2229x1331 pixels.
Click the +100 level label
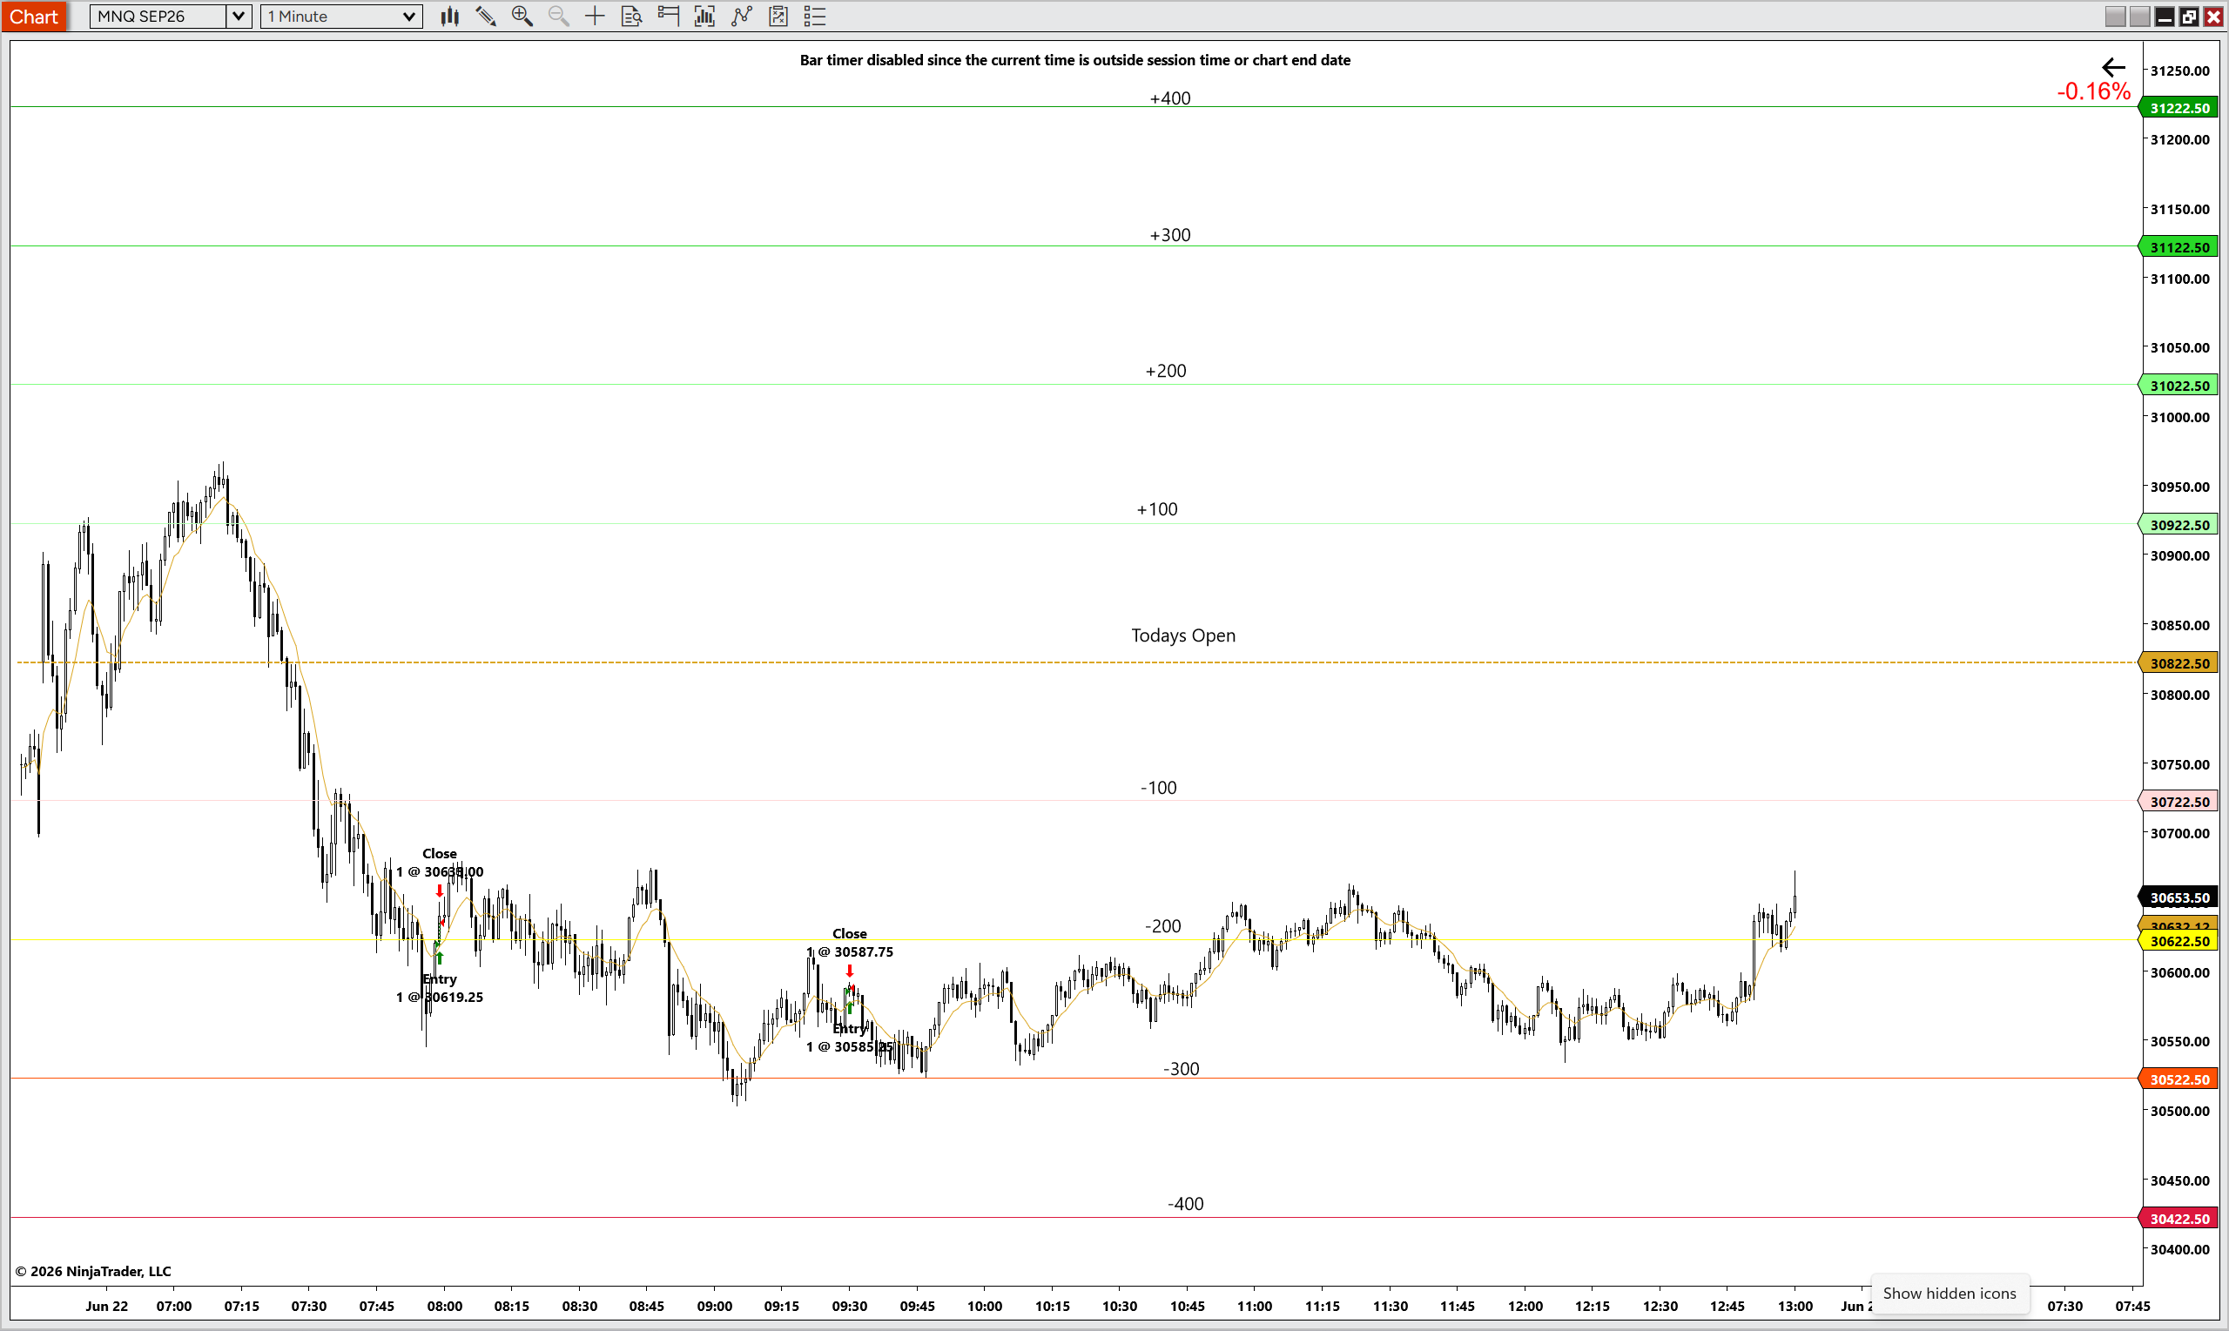coord(1156,509)
